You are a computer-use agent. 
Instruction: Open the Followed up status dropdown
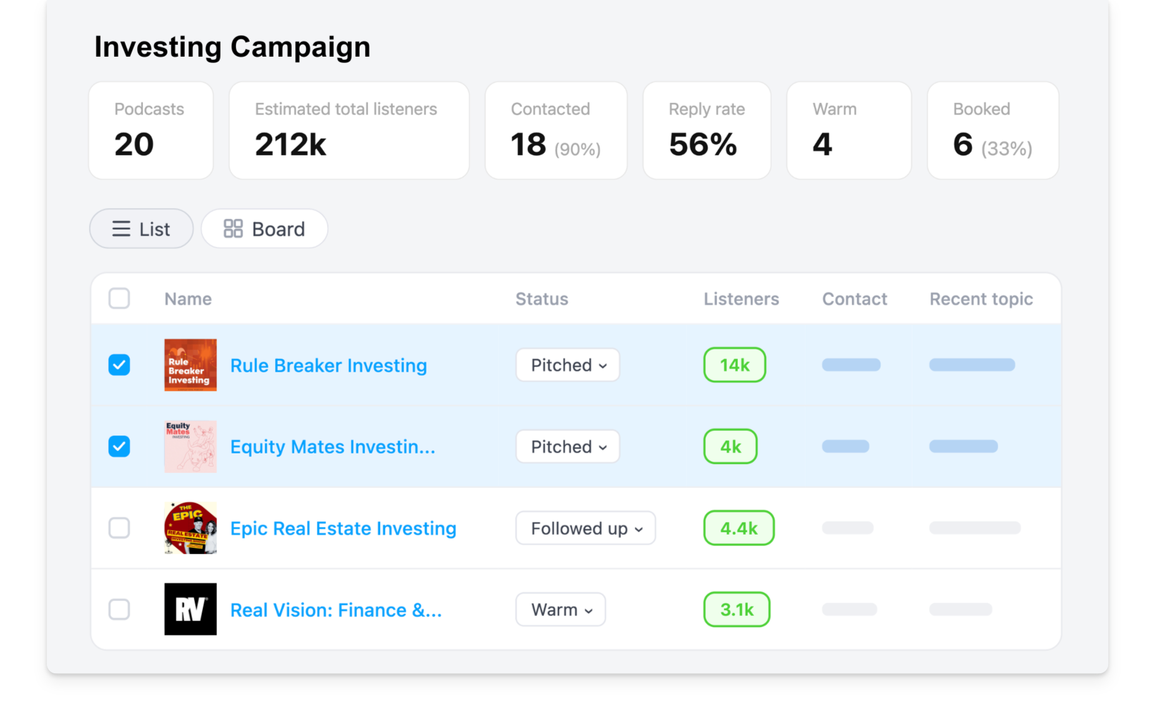pyautogui.click(x=585, y=528)
